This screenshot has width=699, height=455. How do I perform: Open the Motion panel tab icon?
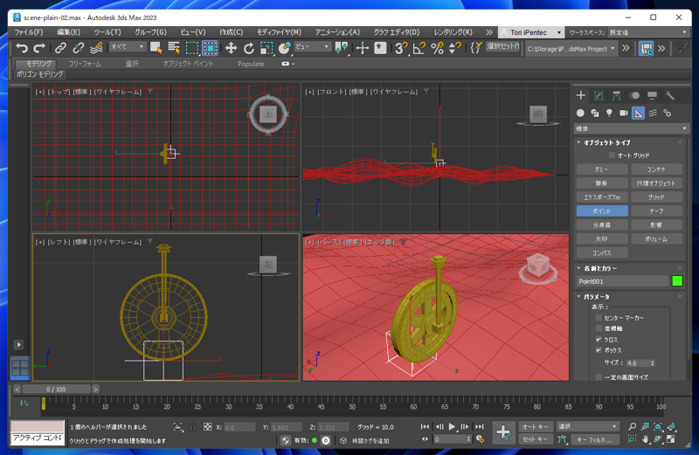(x=634, y=95)
